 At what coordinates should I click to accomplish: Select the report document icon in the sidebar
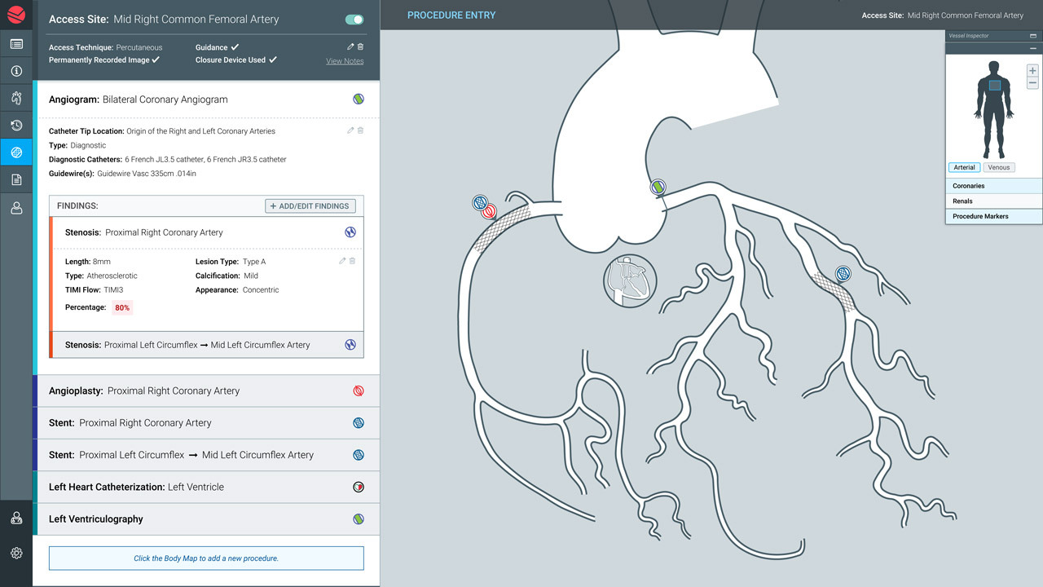(16, 179)
